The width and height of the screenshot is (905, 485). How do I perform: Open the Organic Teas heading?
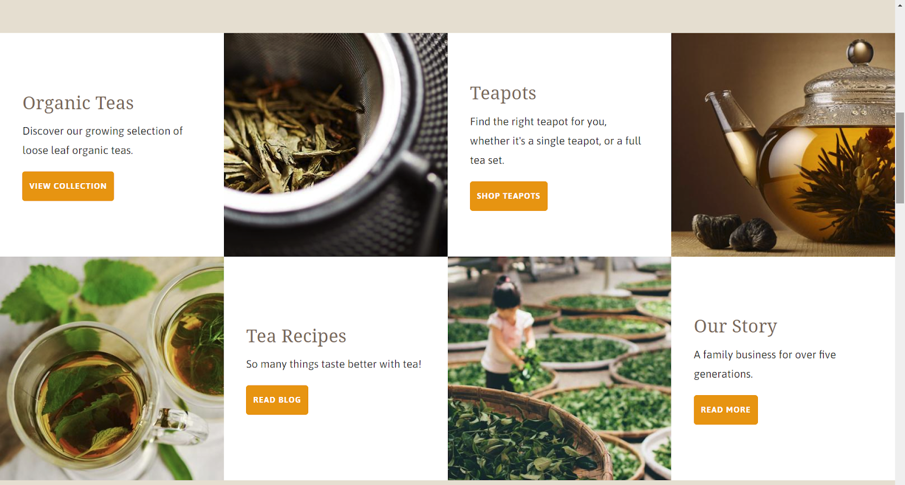[78, 103]
